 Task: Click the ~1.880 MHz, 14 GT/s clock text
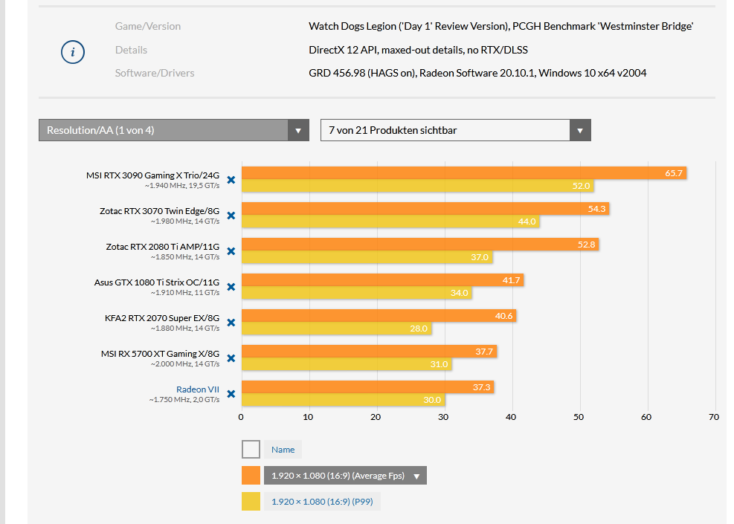[x=185, y=329]
